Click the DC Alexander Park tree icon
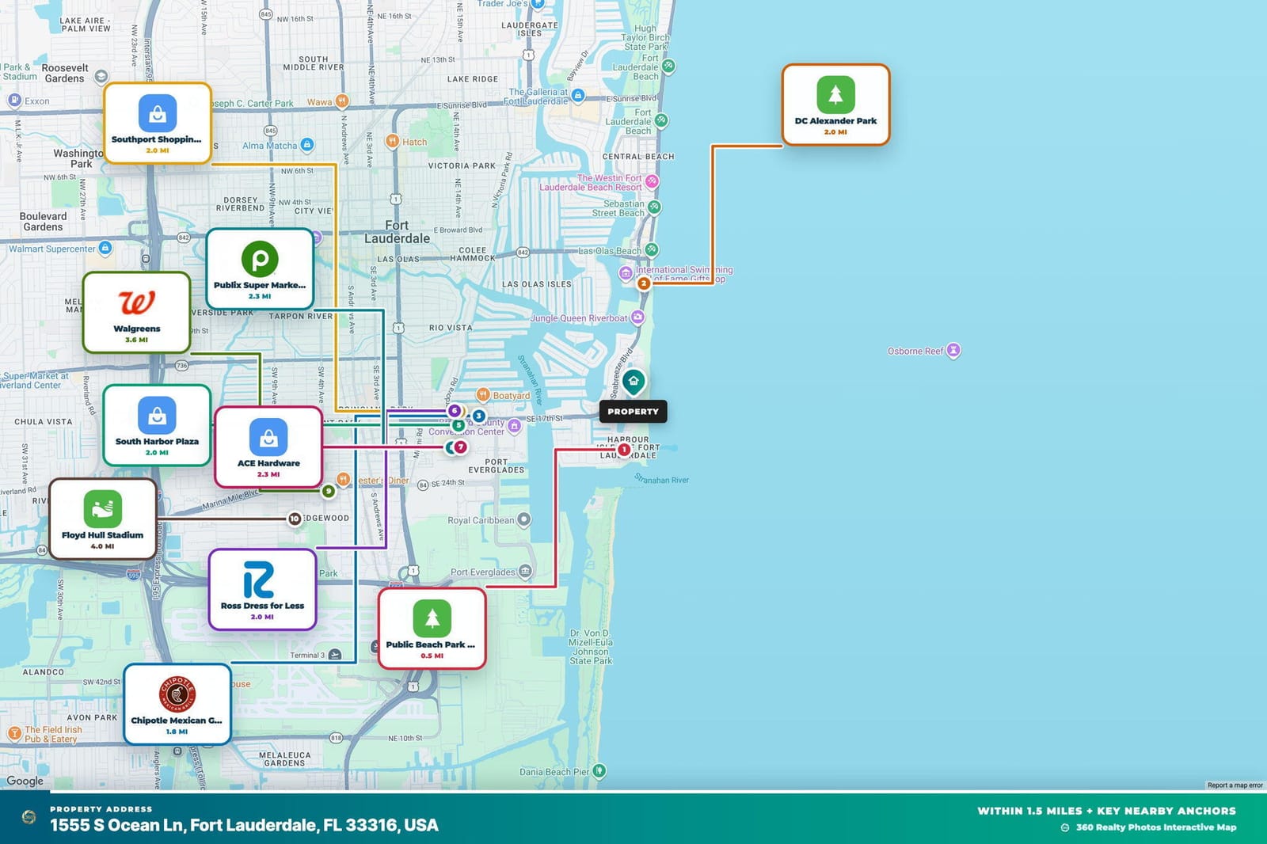This screenshot has width=1267, height=844. click(835, 95)
